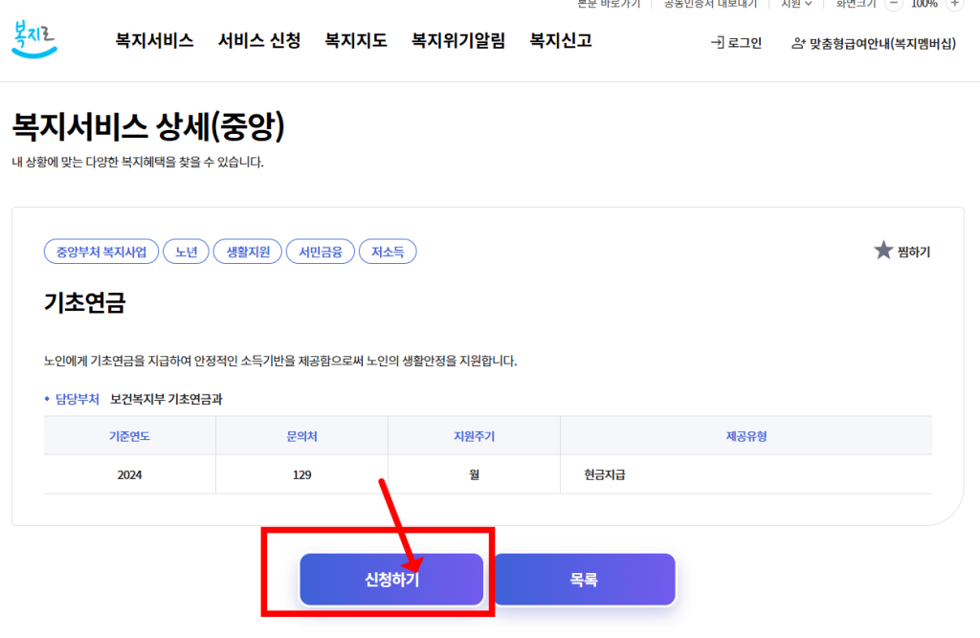Open the 복지지도 menu
The height and width of the screenshot is (638, 980).
click(x=356, y=41)
